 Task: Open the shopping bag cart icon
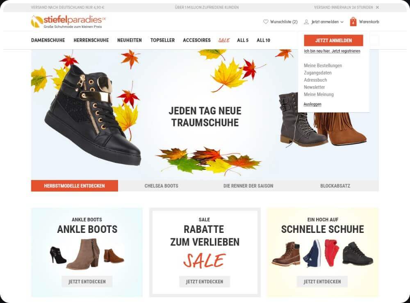353,21
